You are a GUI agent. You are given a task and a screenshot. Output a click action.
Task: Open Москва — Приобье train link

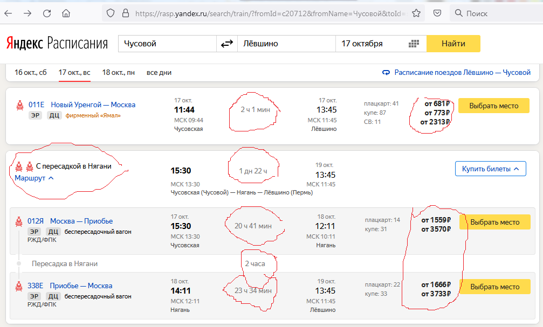(81, 221)
